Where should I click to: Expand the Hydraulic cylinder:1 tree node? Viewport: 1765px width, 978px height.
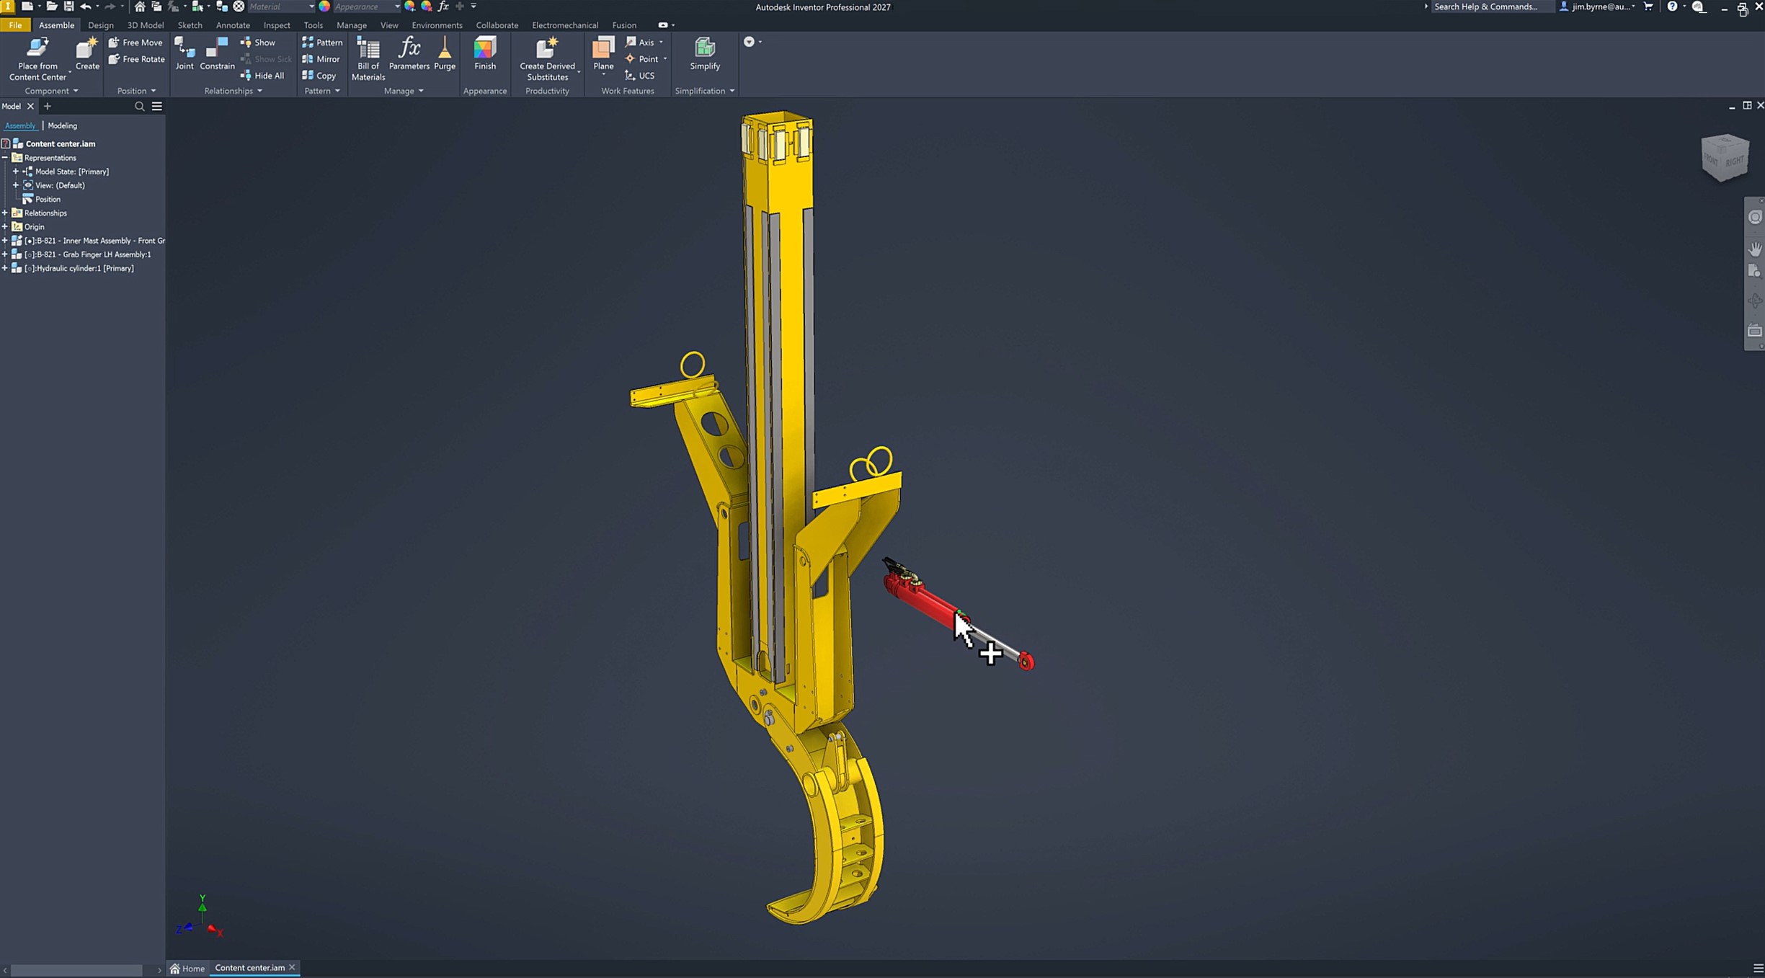pyautogui.click(x=5, y=268)
